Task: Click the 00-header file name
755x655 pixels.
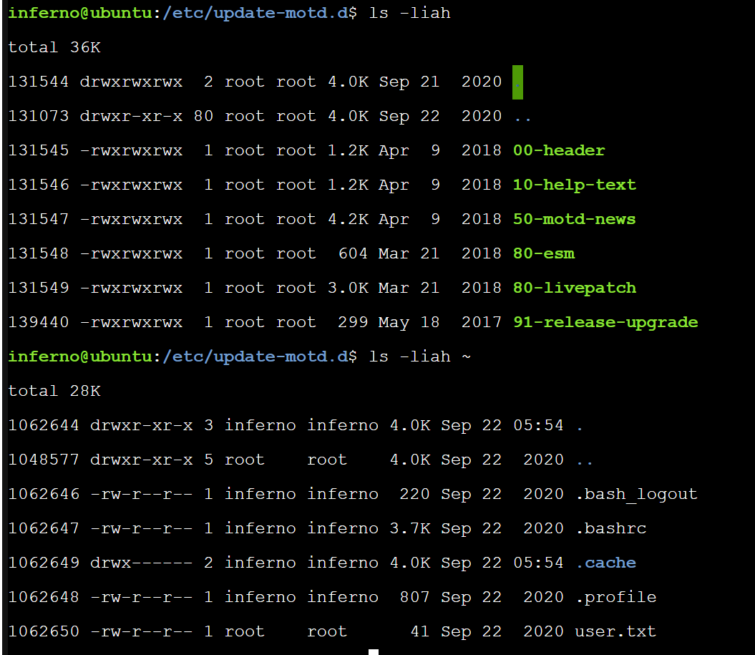Action: point(559,150)
